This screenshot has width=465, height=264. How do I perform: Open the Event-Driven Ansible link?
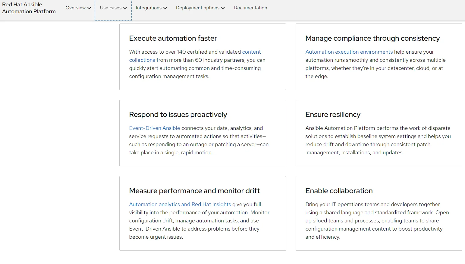point(154,128)
